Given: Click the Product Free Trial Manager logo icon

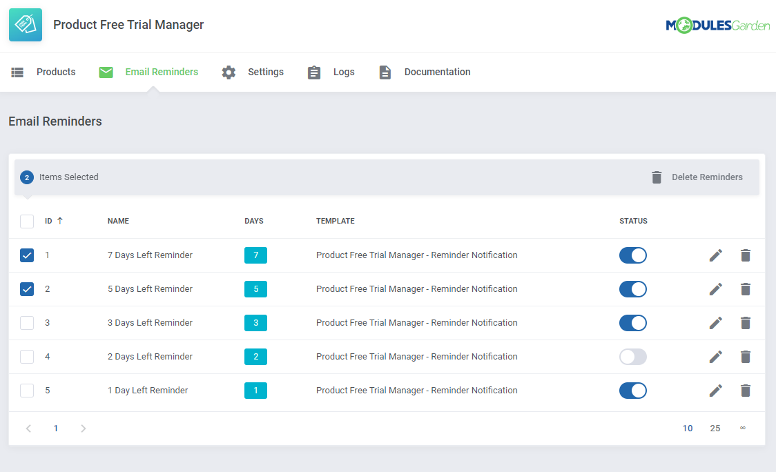Looking at the screenshot, I should pos(26,25).
